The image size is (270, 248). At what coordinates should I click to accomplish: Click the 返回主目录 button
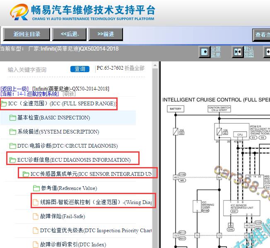tap(27, 34)
